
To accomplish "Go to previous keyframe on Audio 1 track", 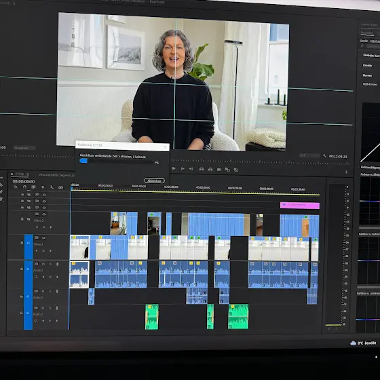I will [x=43, y=277].
